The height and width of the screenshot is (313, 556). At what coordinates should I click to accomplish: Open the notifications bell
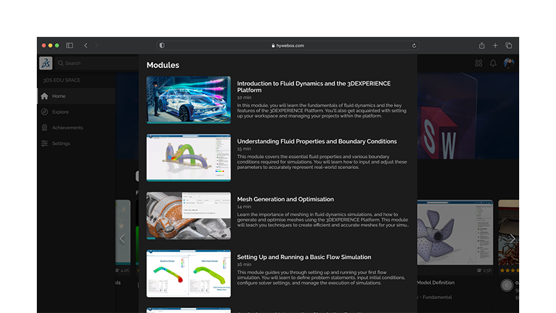(x=493, y=63)
